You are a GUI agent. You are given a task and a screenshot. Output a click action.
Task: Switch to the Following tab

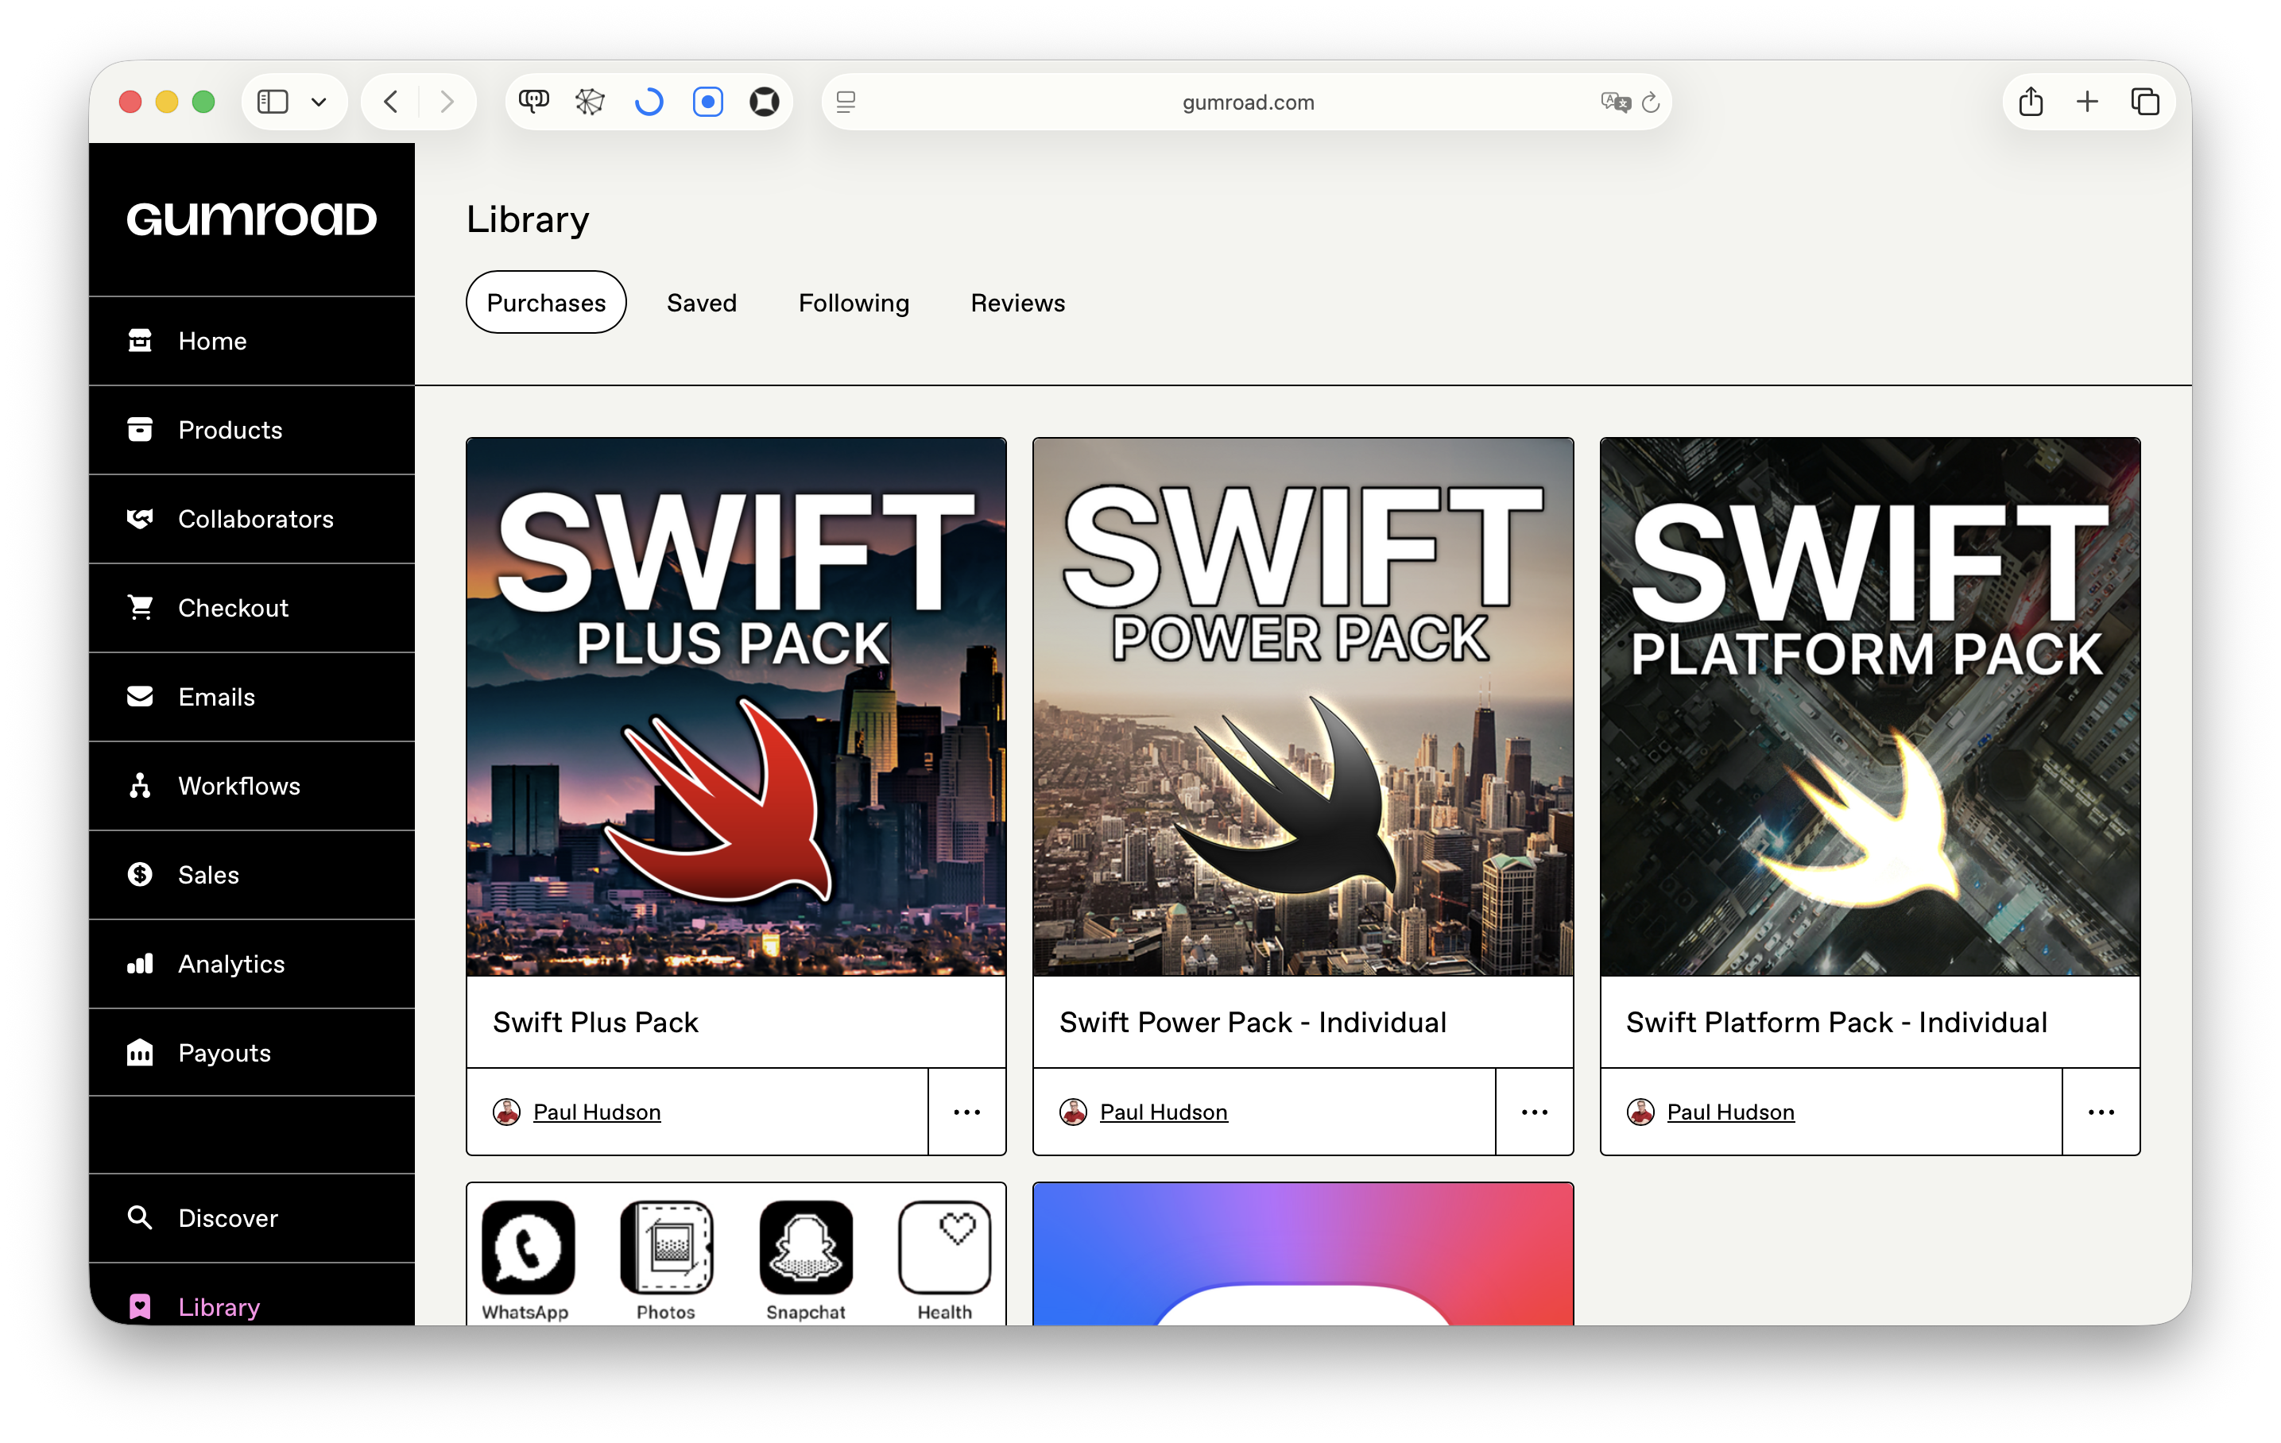tap(854, 303)
